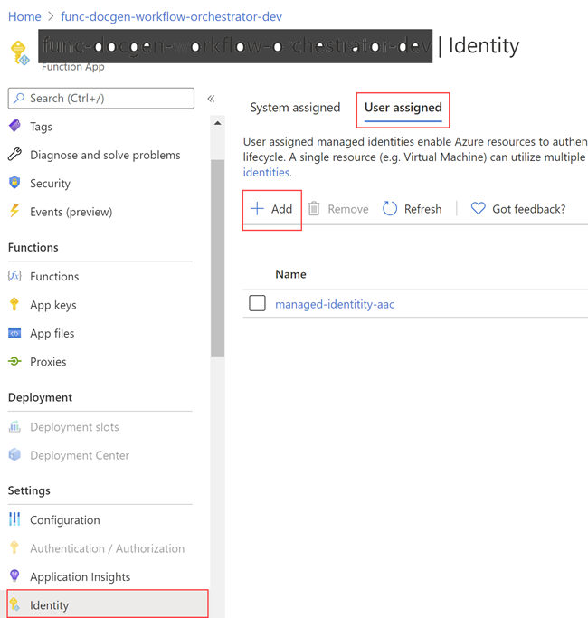Click the Functions fx icon
The image size is (588, 618).
click(14, 276)
